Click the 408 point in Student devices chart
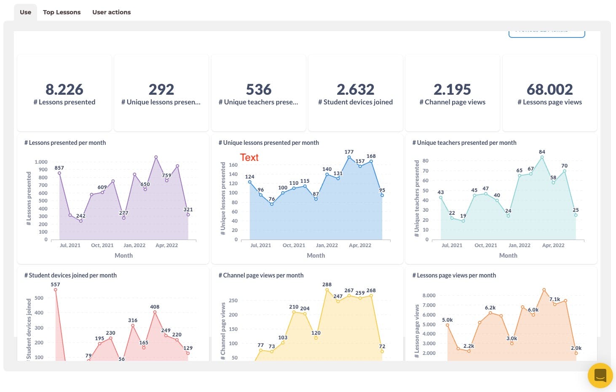This screenshot has height=392, width=616. 155,312
